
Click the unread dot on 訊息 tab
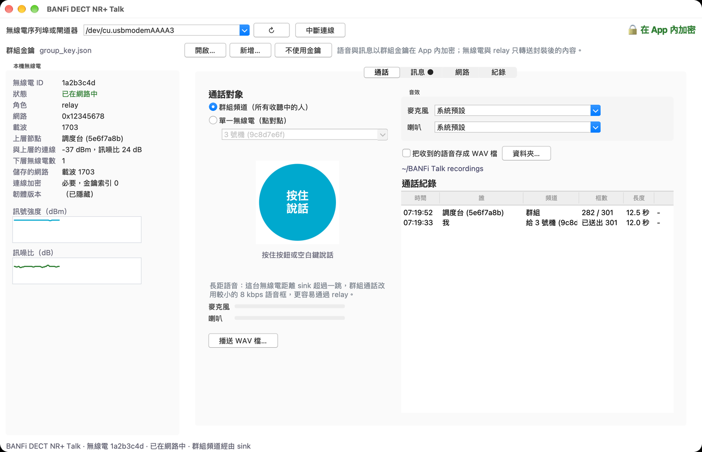point(430,72)
